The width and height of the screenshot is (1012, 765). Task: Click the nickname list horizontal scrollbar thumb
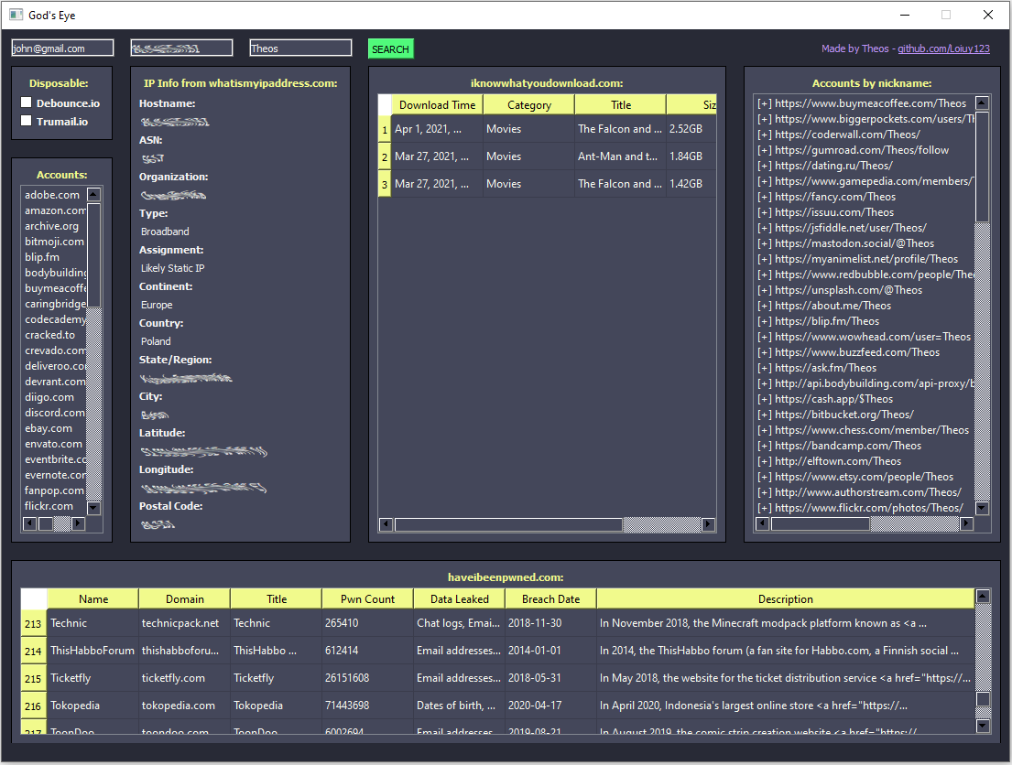click(821, 523)
